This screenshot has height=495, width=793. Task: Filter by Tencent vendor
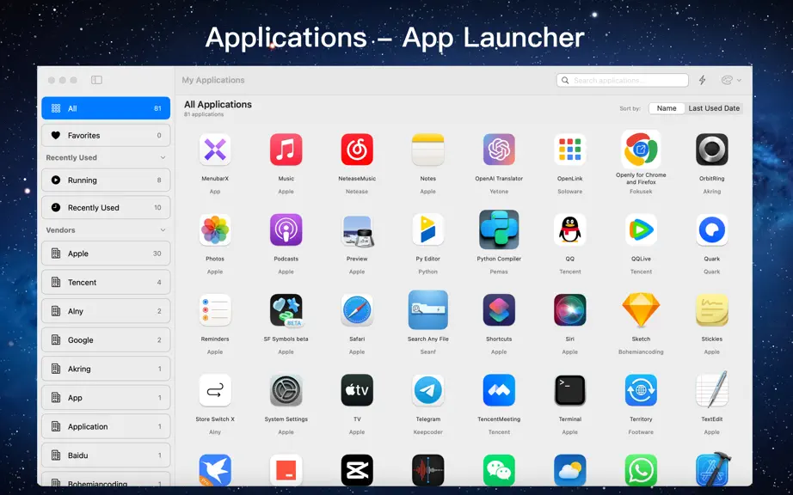click(106, 283)
